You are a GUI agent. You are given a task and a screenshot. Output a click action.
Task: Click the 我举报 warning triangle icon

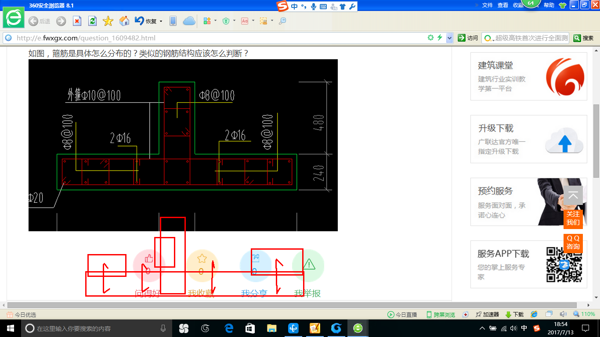(309, 265)
